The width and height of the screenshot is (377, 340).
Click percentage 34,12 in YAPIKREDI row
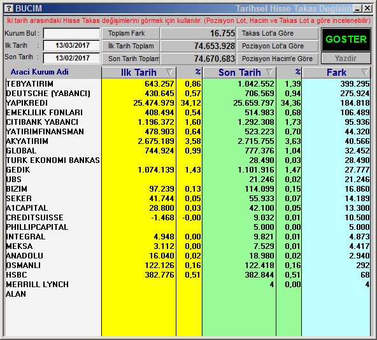[x=191, y=103]
